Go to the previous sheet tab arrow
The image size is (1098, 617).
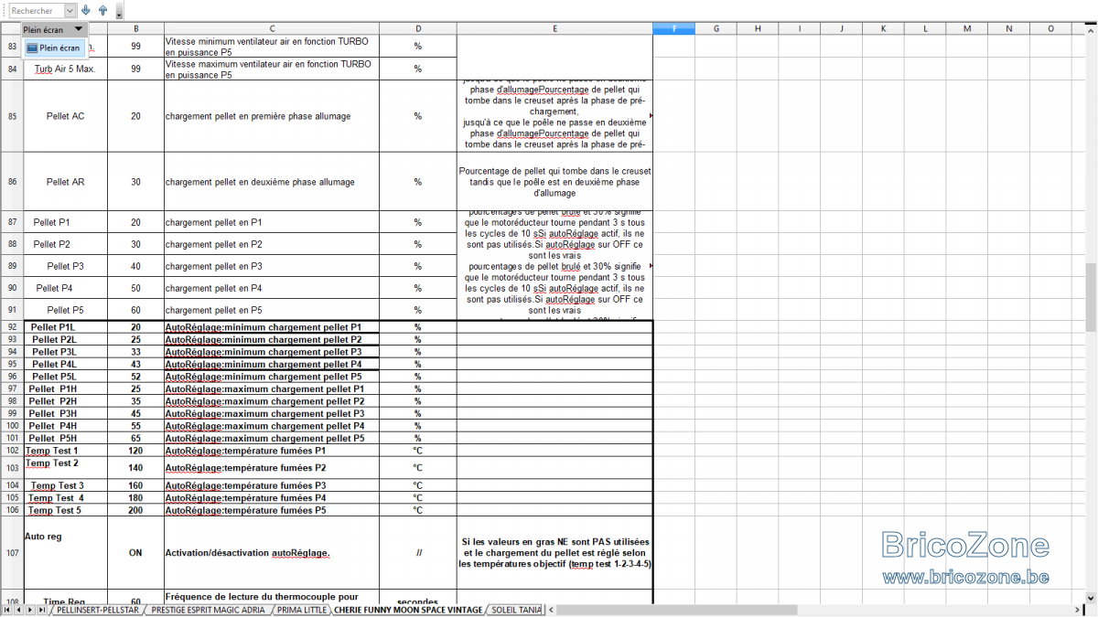[x=20, y=610]
